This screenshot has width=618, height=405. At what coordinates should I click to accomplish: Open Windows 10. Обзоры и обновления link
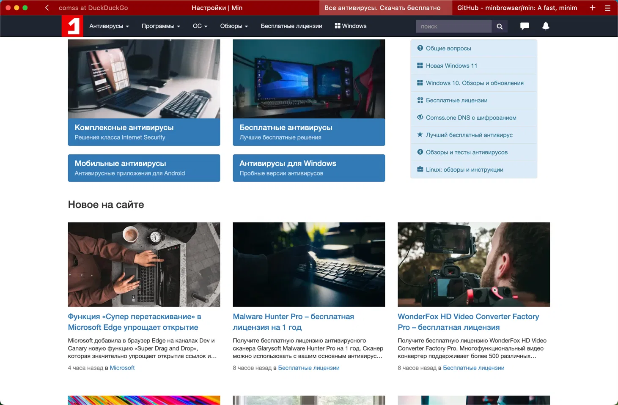pos(475,83)
